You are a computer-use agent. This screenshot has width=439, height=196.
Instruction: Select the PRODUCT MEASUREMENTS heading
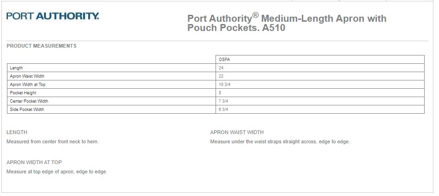click(41, 46)
